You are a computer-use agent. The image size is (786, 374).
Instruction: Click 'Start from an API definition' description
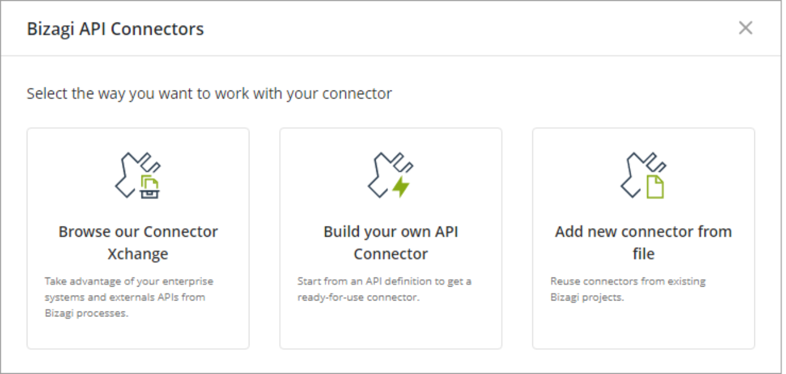pyautogui.click(x=384, y=290)
